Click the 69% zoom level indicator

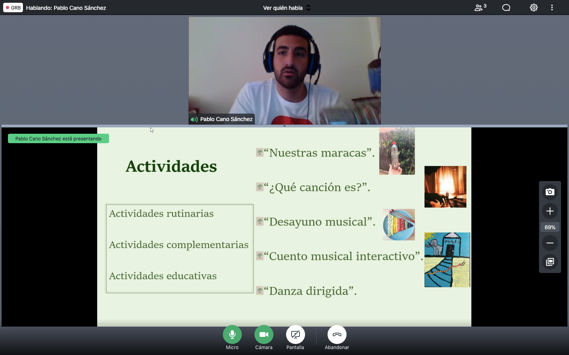(x=550, y=227)
